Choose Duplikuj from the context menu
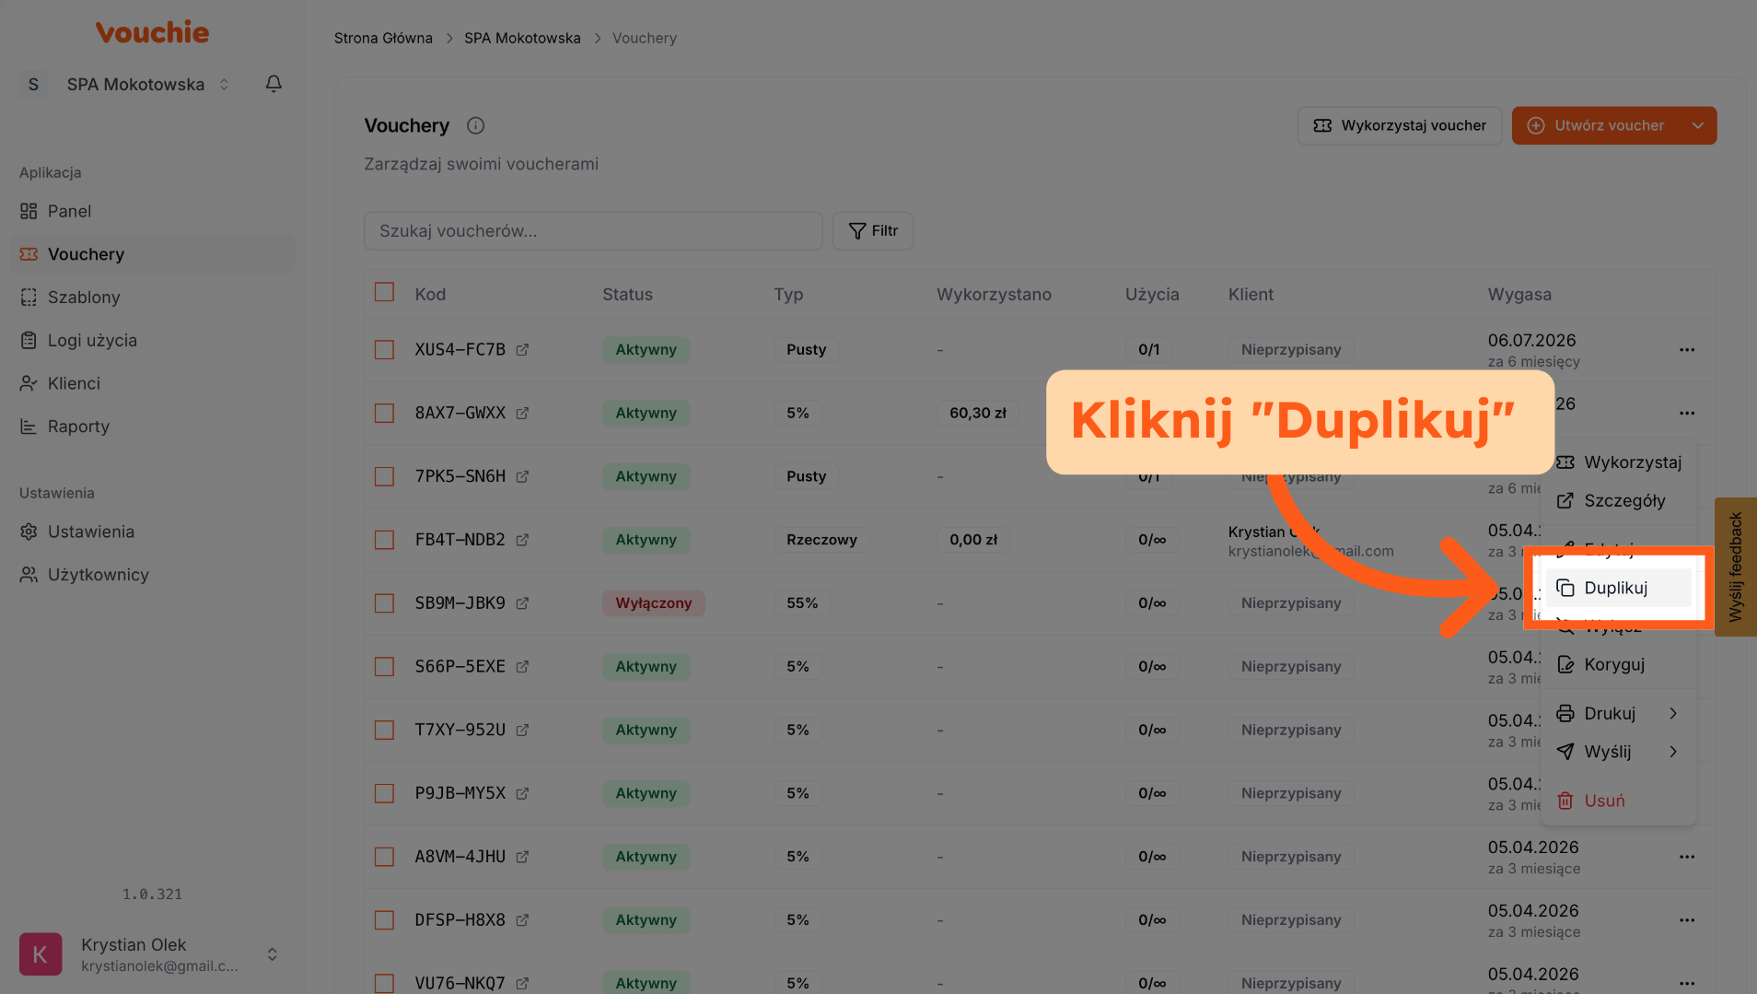 (x=1616, y=588)
